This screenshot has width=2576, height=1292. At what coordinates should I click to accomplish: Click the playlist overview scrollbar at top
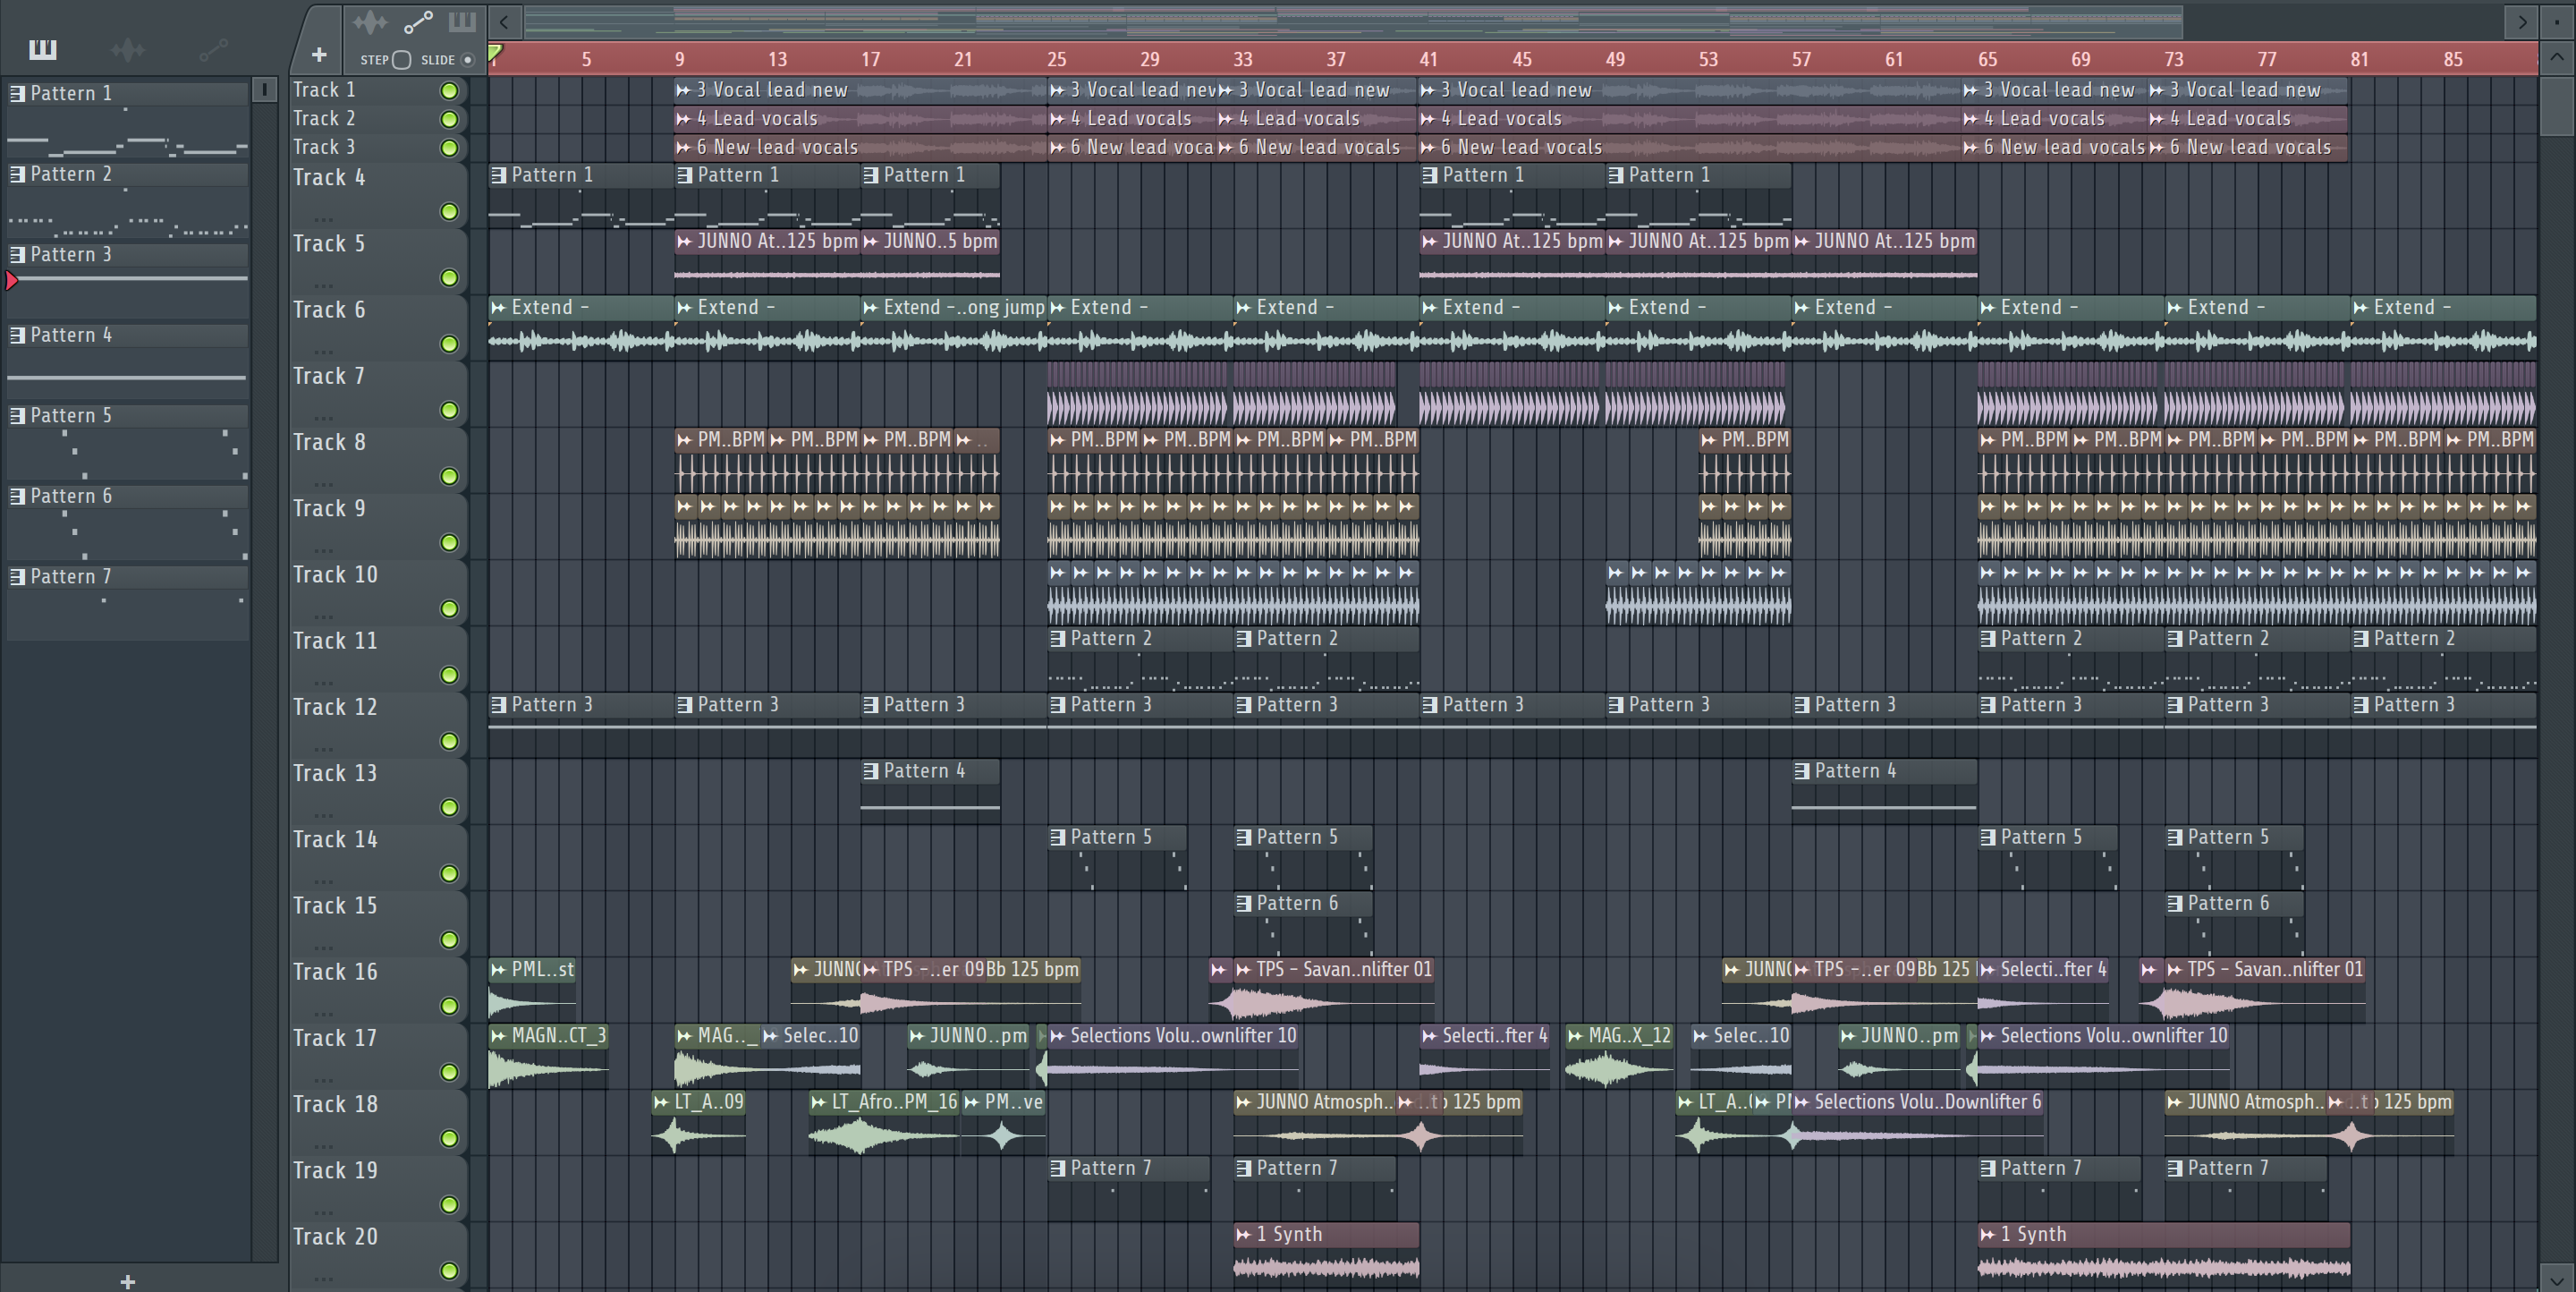click(1352, 21)
